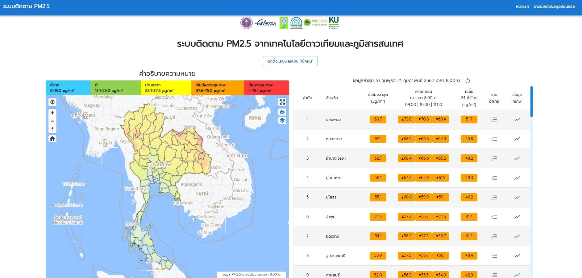Click อำนาจเจริญ forecast value 66.6
Screen dimensions: 582x278
(424, 158)
